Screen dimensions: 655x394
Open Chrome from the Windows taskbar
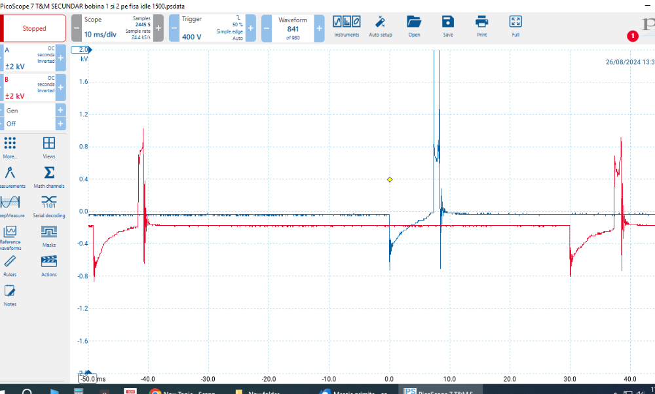coord(155,390)
